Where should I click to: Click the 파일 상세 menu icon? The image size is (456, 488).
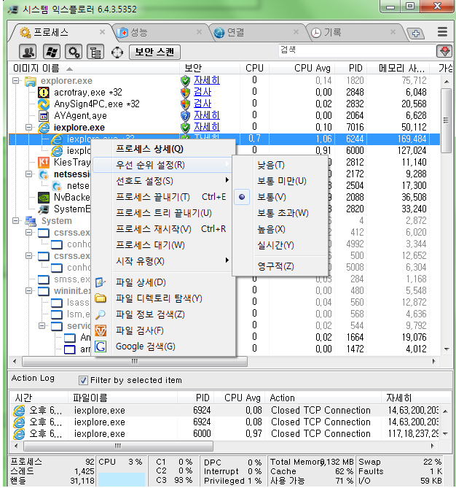(100, 282)
